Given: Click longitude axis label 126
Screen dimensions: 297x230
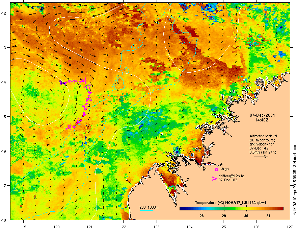Looking at the screenshot, I should [x=256, y=227].
